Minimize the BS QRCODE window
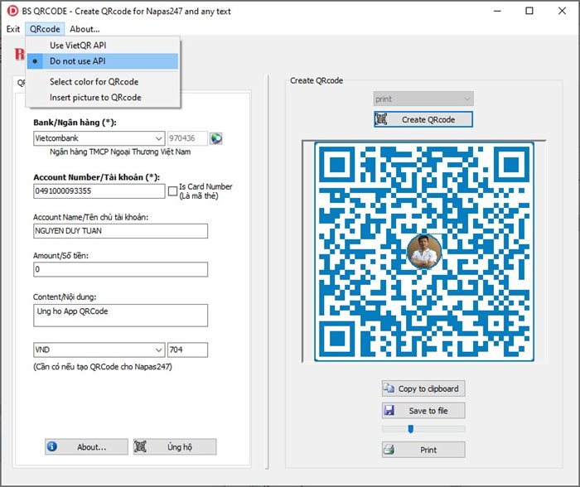The height and width of the screenshot is (487, 580). pos(497,11)
